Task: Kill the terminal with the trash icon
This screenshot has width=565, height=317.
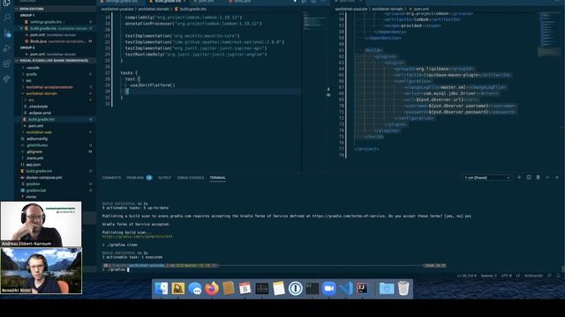Action: 538,178
